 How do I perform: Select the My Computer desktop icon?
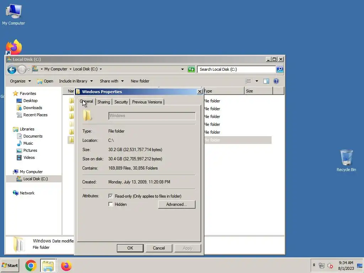[x=14, y=15]
